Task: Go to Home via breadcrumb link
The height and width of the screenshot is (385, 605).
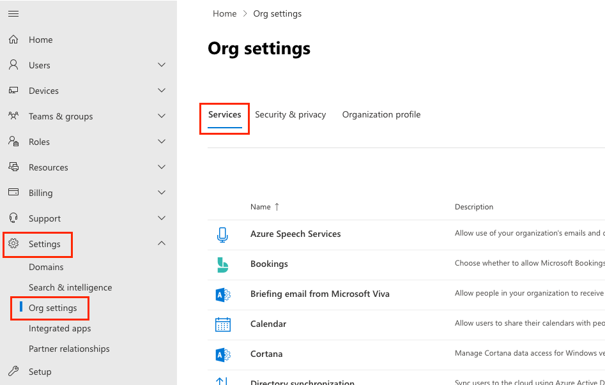Action: coord(225,13)
